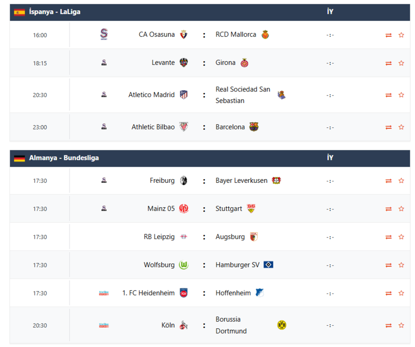This screenshot has height=347, width=415.
Task: Favorite the Athletic Bilbao vs Barcelona match
Action: pos(401,127)
